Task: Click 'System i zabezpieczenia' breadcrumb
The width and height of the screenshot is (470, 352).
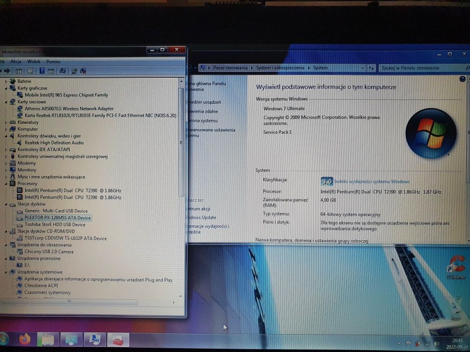Action: (x=280, y=68)
